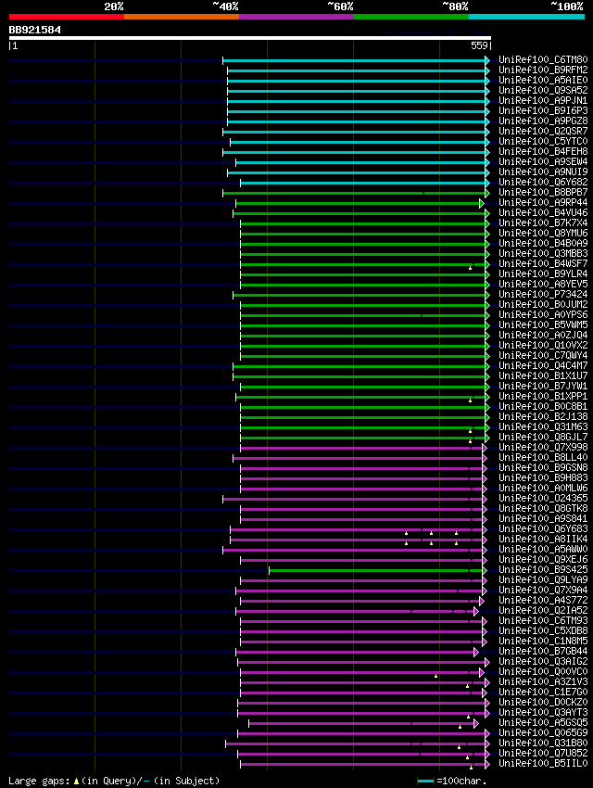This screenshot has height=788, width=593.
Task: Click the UniRef100_B4FEH8 label
Action: click(543, 151)
